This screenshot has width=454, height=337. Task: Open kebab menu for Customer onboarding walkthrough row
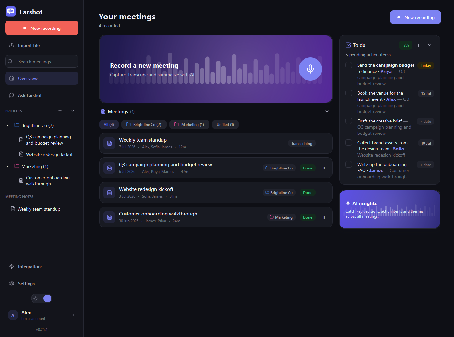(324, 217)
